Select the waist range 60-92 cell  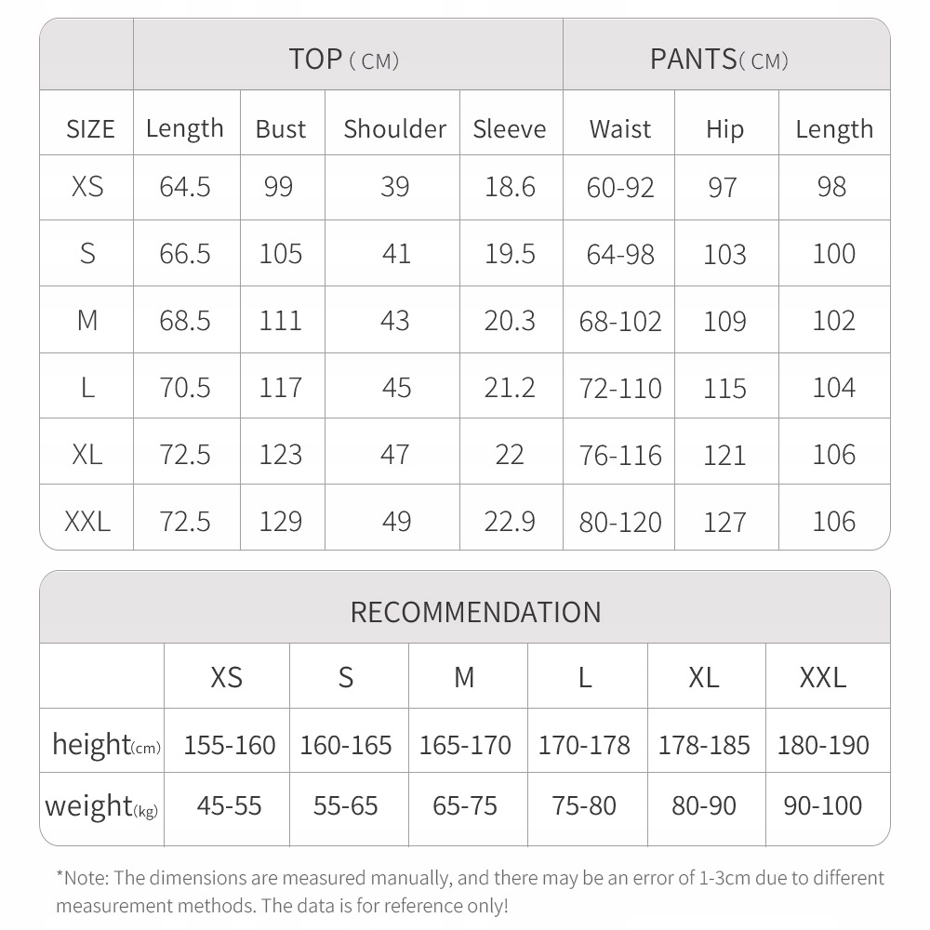click(620, 188)
